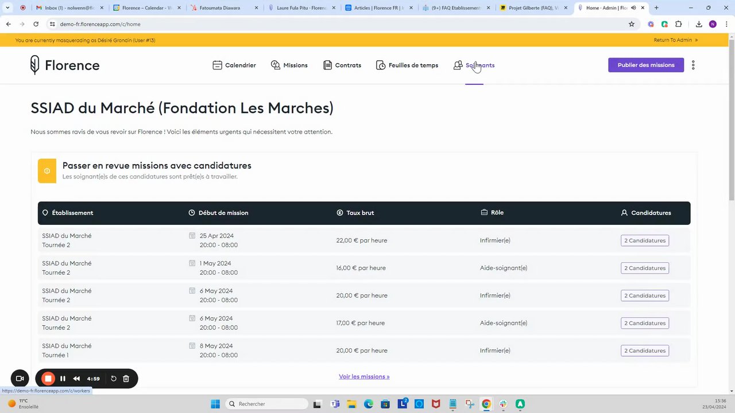This screenshot has height=413, width=735.
Task: Open the browser extensions puzzle icon
Action: coord(679,24)
